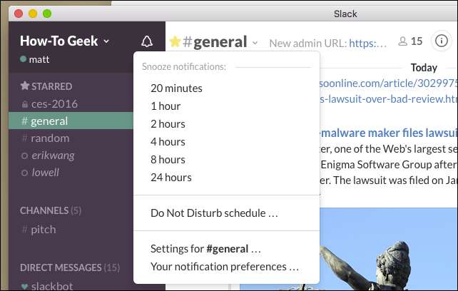Click the STARRED section header

click(46, 86)
